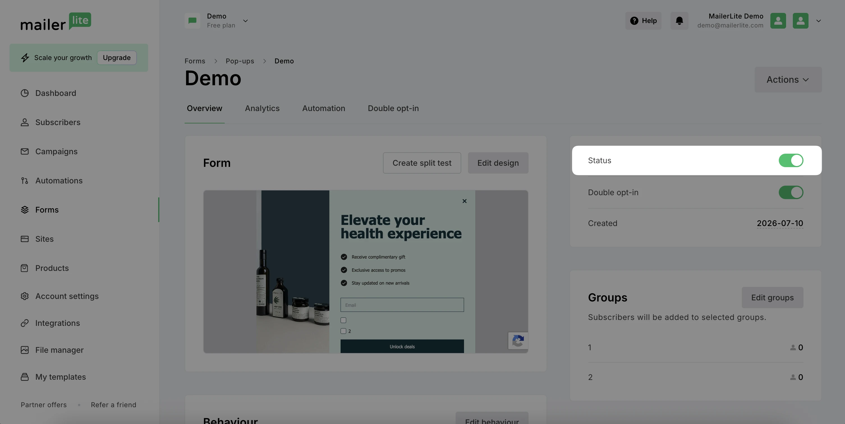Click Edit design button
The image size is (845, 424).
(498, 163)
